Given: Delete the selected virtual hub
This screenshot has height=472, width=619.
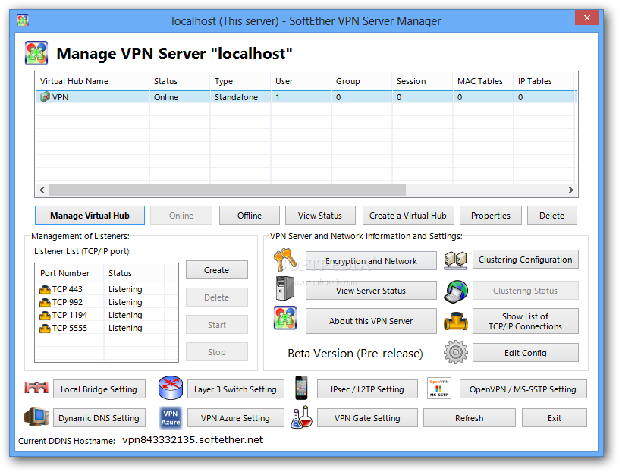Looking at the screenshot, I should (552, 216).
